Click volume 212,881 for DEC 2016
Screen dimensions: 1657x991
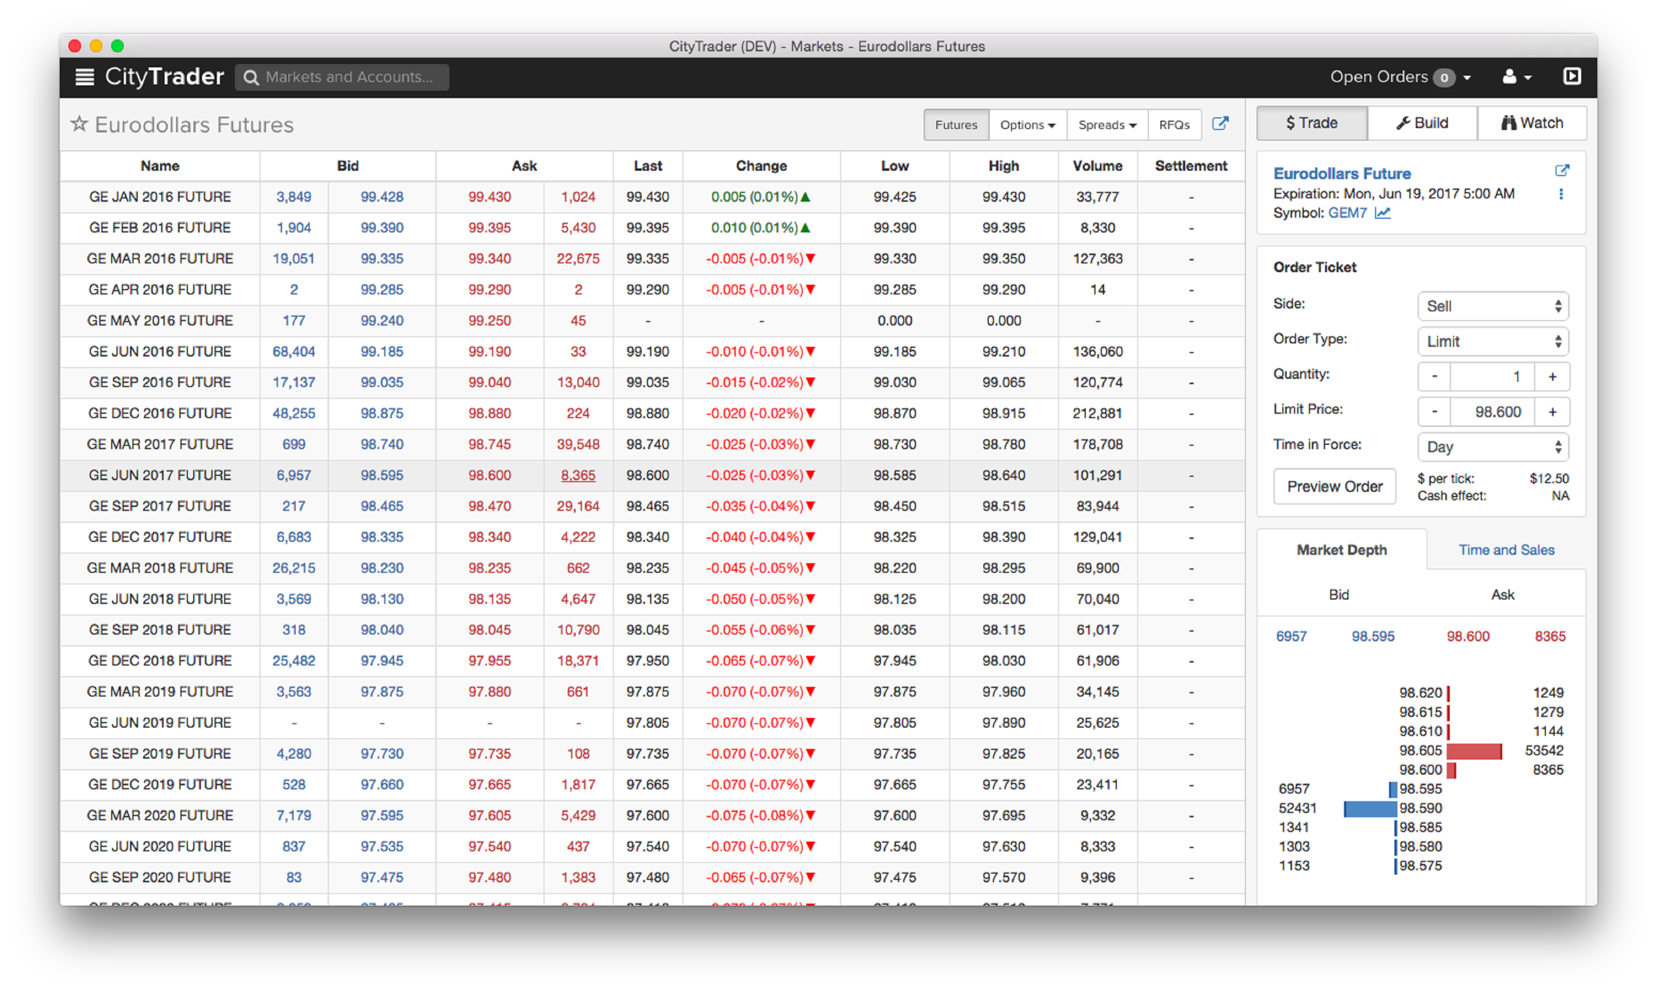[1097, 413]
